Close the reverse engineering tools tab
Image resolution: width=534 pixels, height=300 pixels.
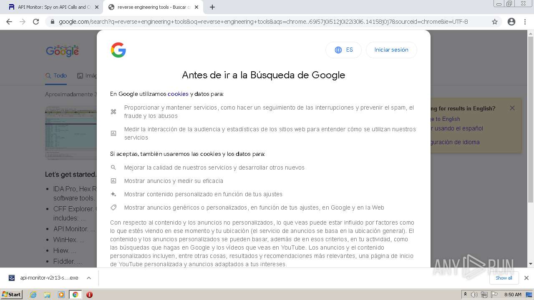(196, 7)
